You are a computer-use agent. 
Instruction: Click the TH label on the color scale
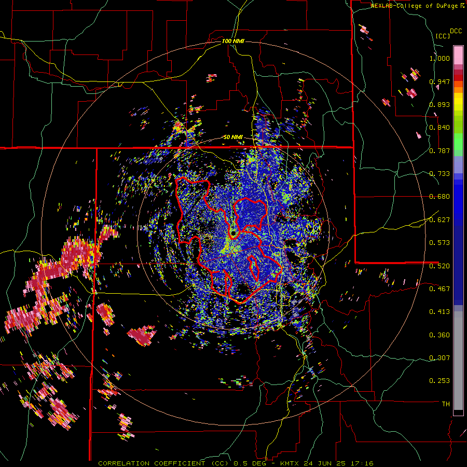point(446,404)
